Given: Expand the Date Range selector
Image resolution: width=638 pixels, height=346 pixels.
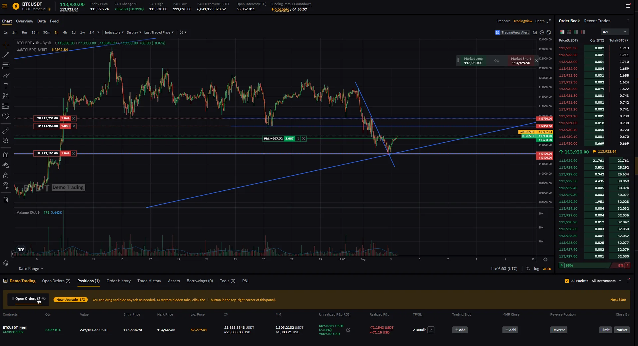Looking at the screenshot, I should tap(31, 269).
